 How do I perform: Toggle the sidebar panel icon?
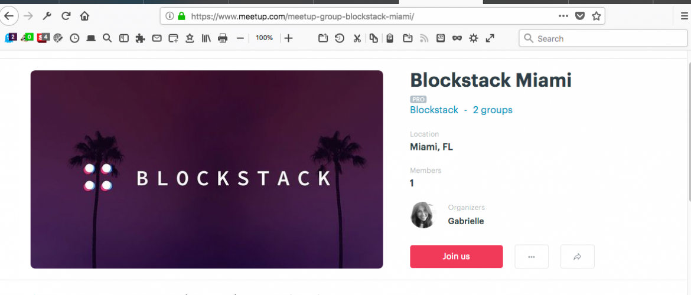[123, 38]
